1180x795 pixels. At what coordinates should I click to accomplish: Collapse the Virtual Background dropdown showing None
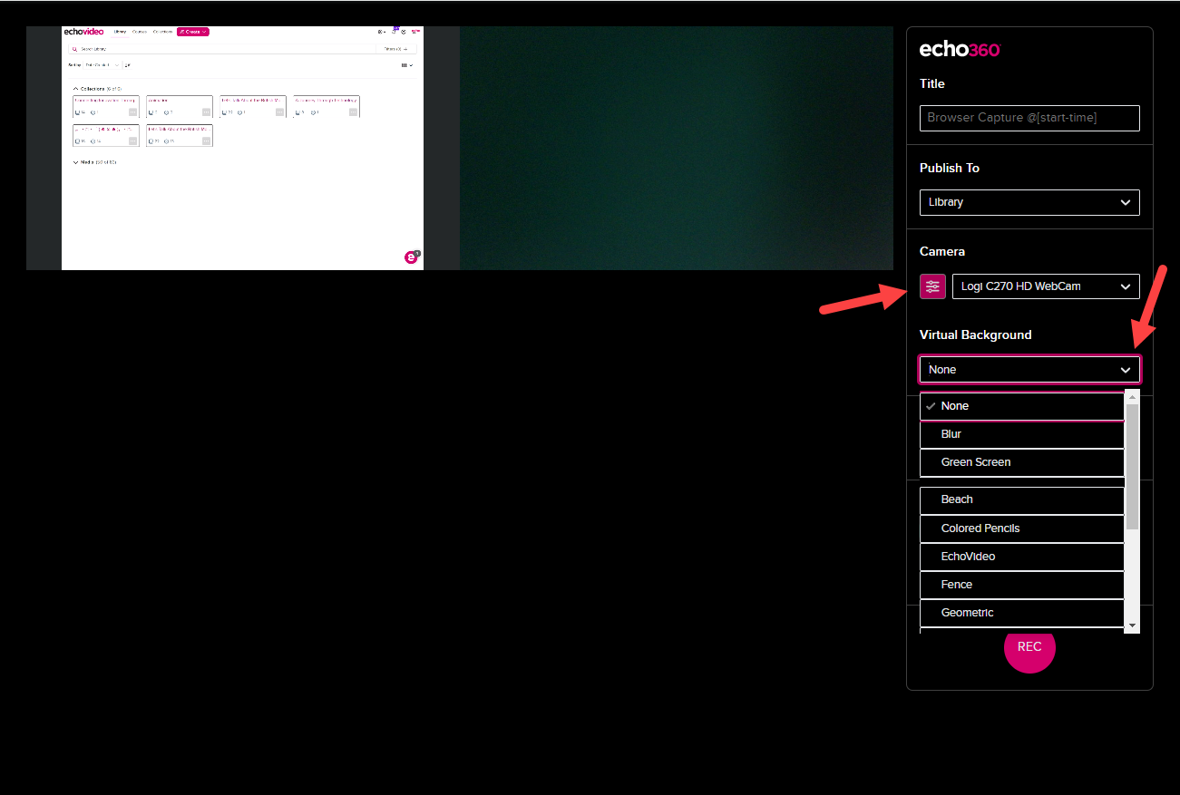tap(1029, 370)
